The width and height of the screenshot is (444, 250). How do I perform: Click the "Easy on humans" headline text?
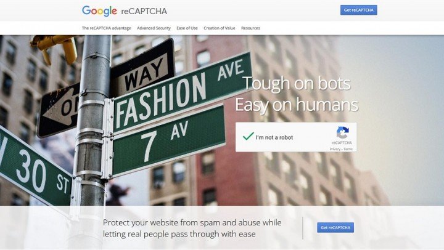tap(297, 105)
